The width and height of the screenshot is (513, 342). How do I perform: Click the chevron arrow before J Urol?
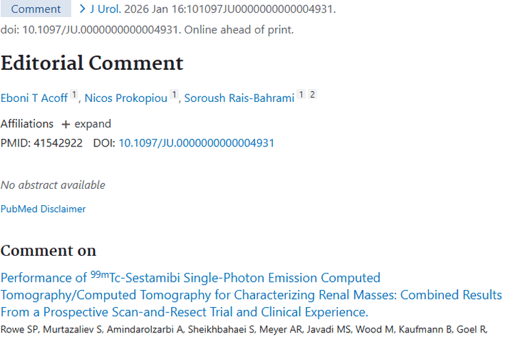(x=83, y=10)
